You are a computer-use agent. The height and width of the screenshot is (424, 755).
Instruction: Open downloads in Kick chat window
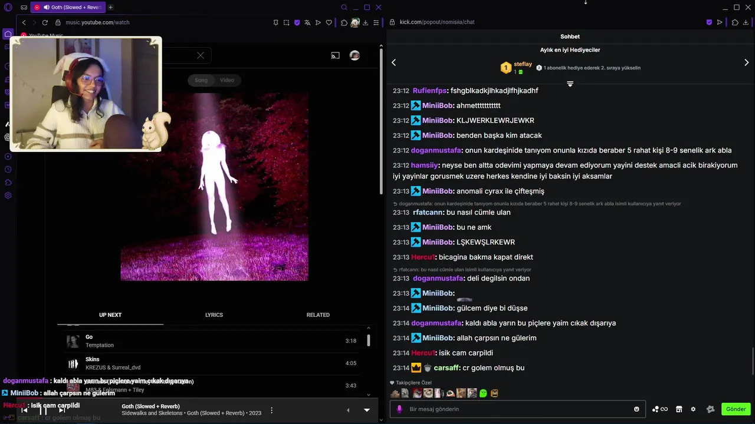click(746, 22)
